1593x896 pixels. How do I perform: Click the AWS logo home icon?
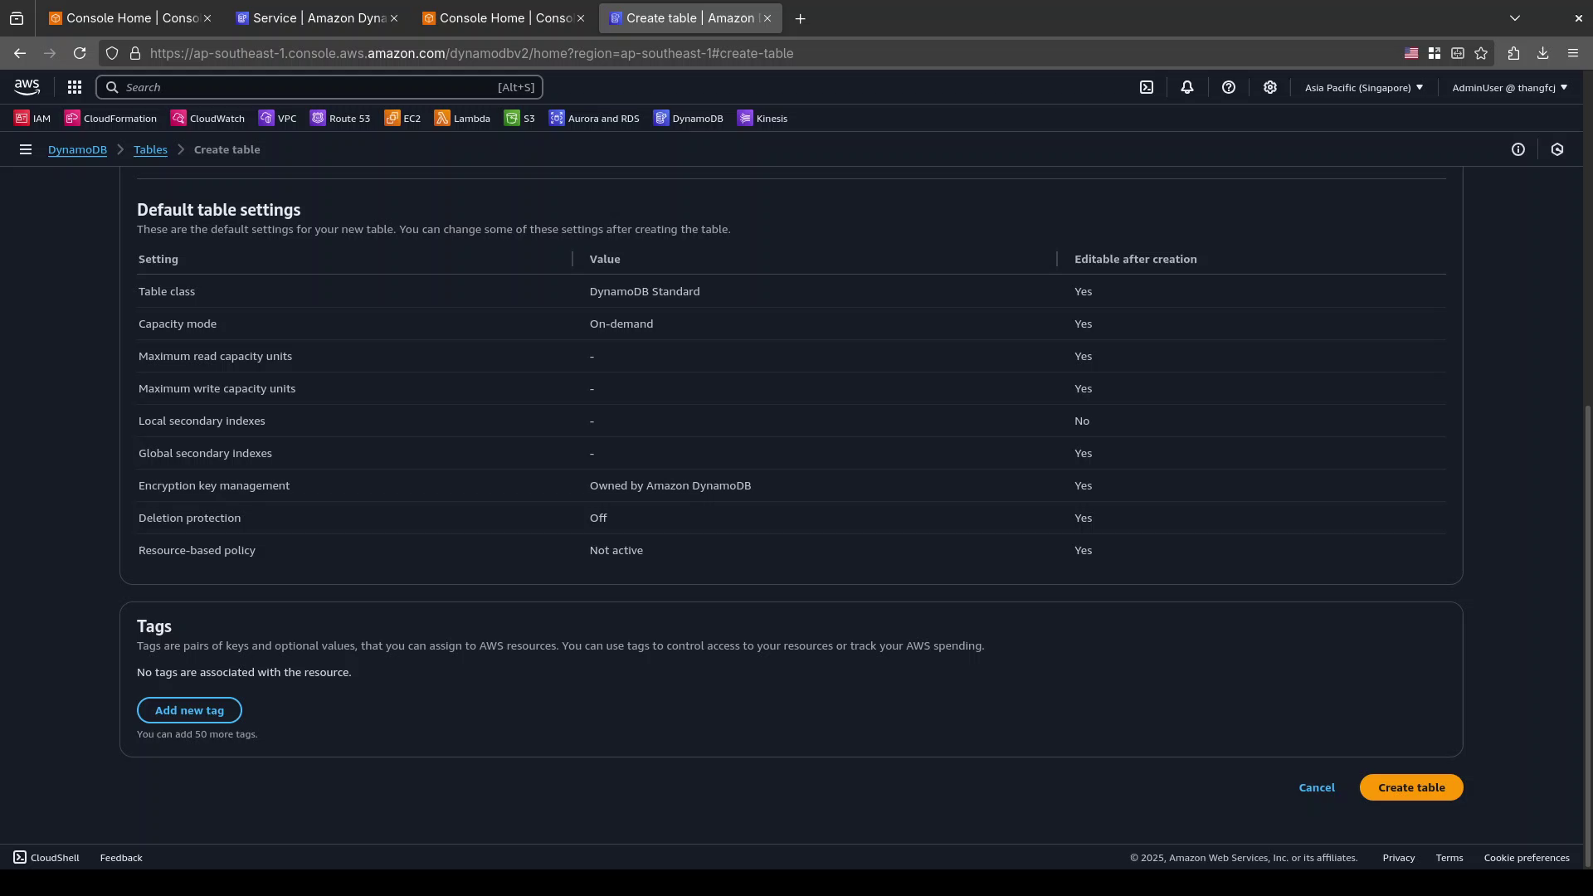[x=27, y=87]
